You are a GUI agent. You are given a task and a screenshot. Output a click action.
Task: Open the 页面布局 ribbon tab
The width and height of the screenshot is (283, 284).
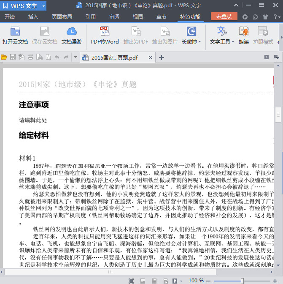click(62, 17)
